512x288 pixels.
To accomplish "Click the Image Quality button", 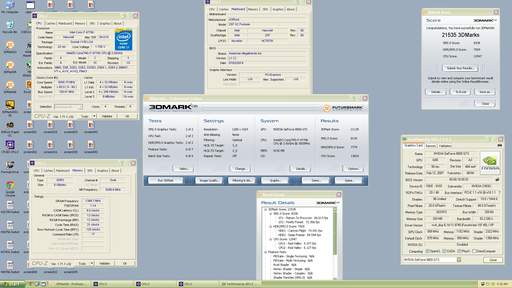I will pyautogui.click(x=210, y=181).
